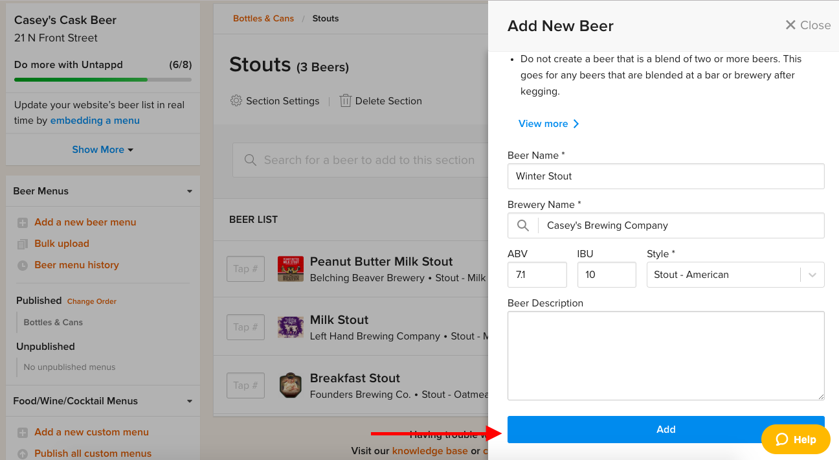Click the Help chat bubble icon
Viewport: 839px width, 460px height.
click(782, 439)
